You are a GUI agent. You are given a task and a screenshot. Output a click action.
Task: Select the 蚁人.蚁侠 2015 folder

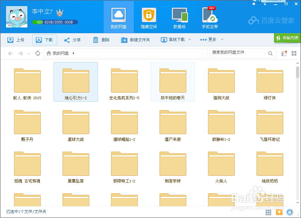(27, 82)
